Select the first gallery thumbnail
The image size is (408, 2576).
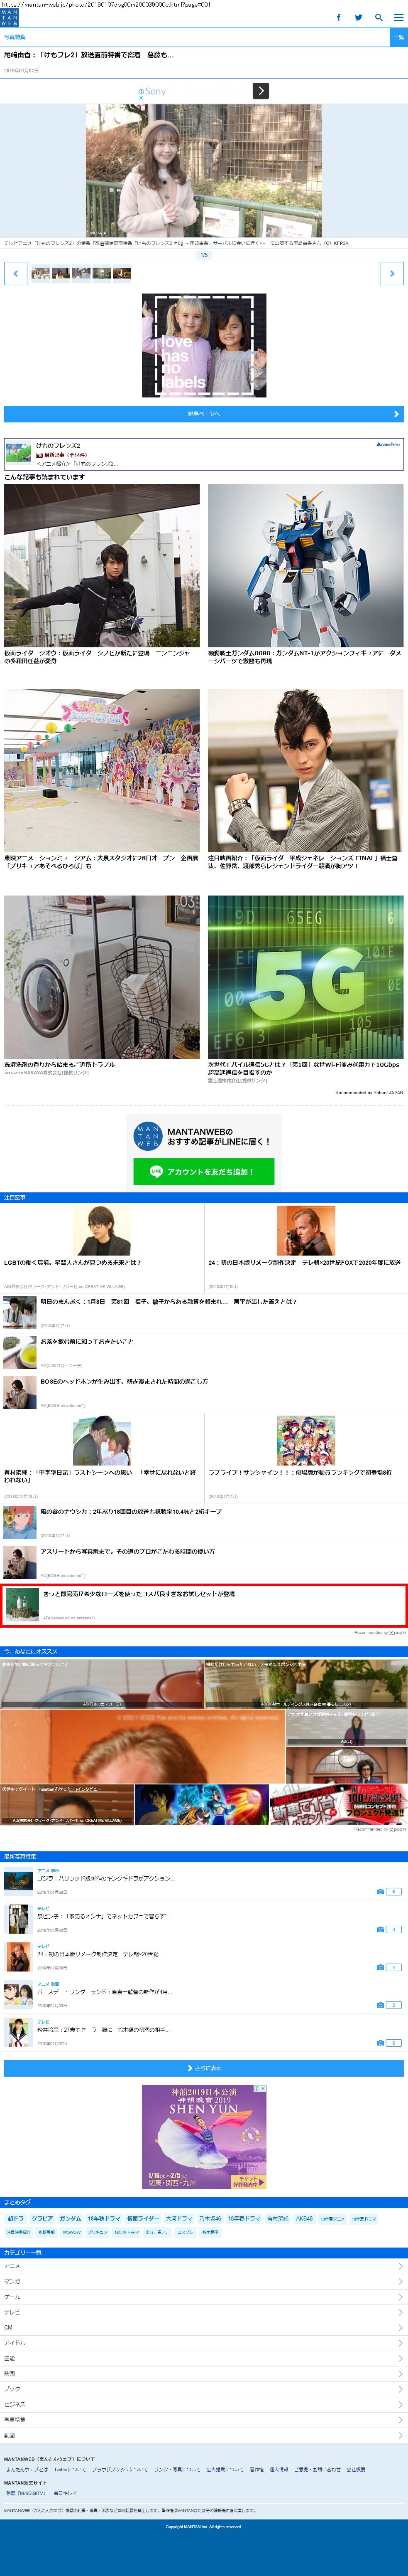click(41, 273)
